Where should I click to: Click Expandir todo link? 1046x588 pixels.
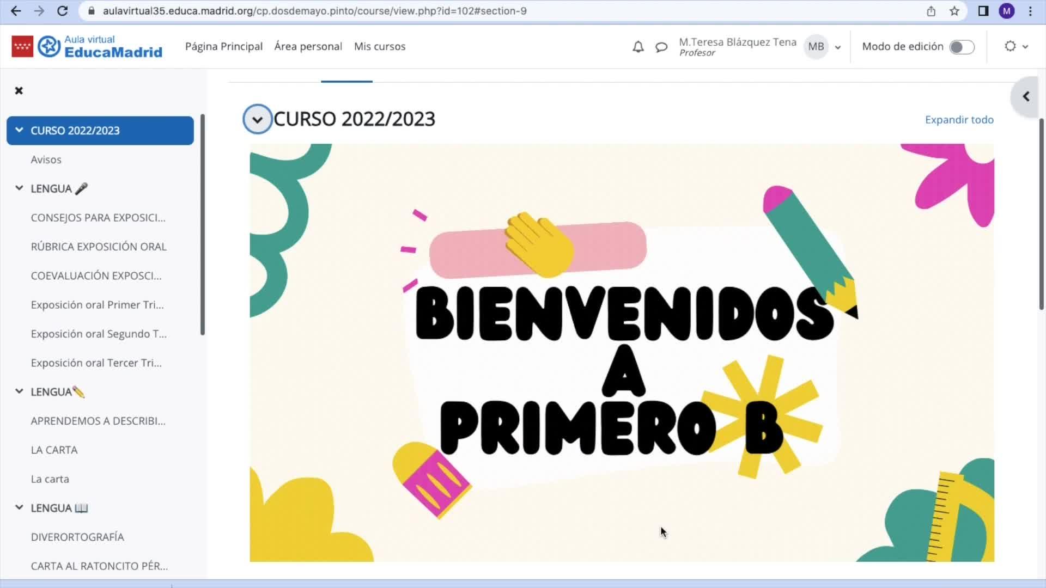pyautogui.click(x=959, y=120)
